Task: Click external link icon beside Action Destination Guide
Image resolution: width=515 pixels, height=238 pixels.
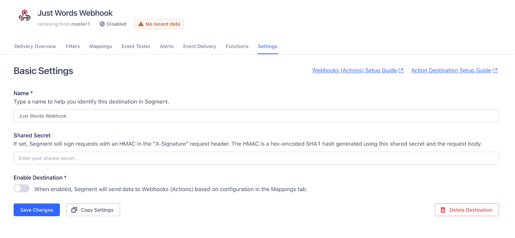Action: click(x=495, y=71)
